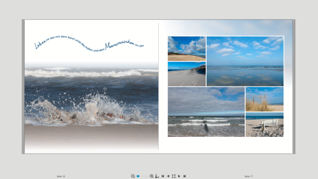Click the zoom slider handle

138,176
